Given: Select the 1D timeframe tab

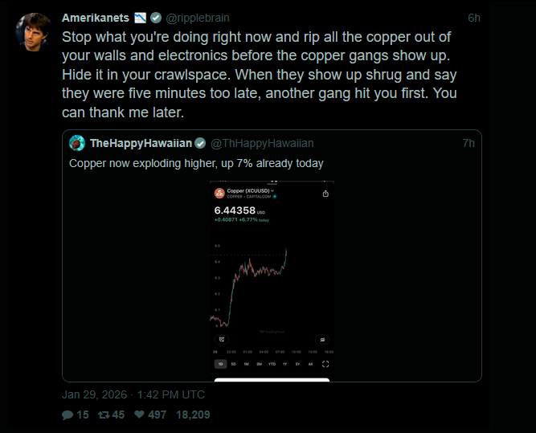Looking at the screenshot, I should (x=221, y=364).
